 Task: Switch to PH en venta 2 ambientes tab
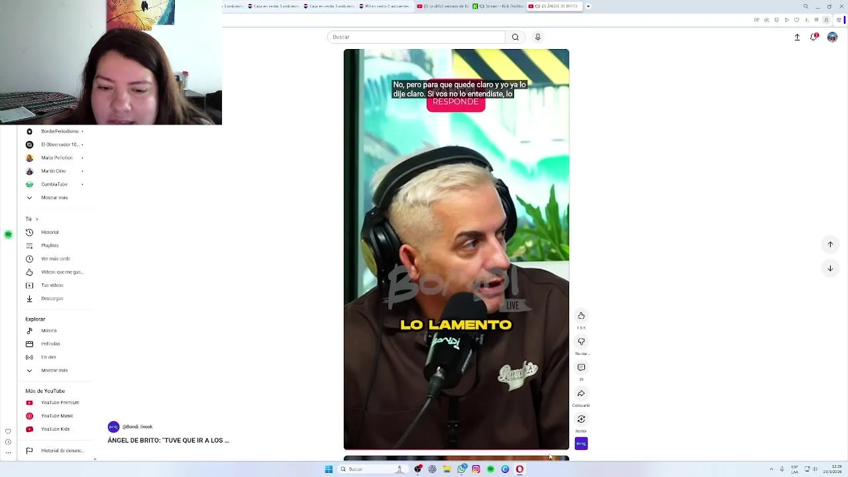[386, 6]
